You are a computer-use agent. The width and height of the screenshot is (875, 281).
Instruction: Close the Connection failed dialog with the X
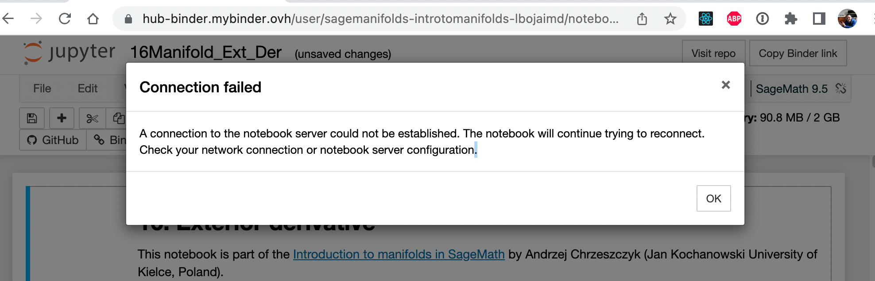pos(725,85)
